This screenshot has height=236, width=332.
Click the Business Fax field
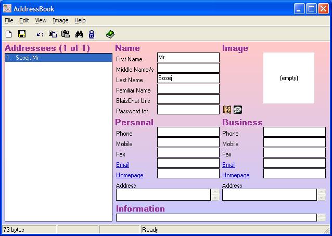(295, 152)
